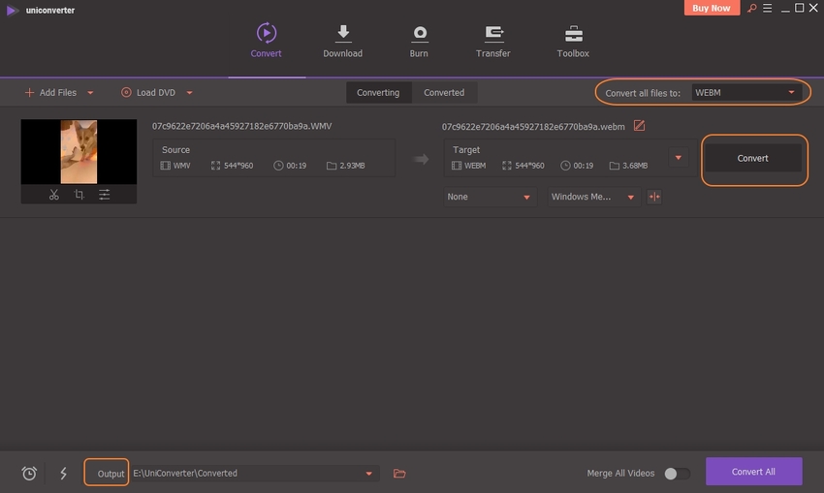This screenshot has width=824, height=493.
Task: Switch to the Download tab
Action: [x=342, y=41]
